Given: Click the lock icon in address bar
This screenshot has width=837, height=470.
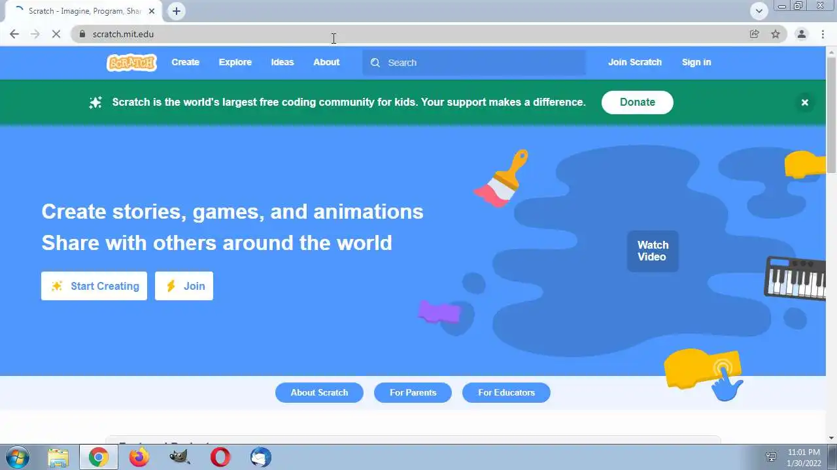Looking at the screenshot, I should (x=82, y=34).
